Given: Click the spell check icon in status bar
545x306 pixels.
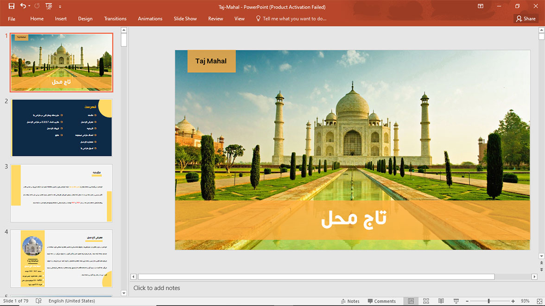Looking at the screenshot, I should (38, 301).
